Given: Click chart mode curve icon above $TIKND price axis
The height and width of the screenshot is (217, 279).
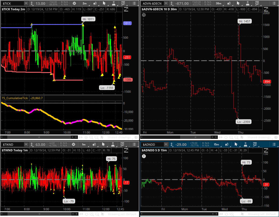Looking at the screenshot, I should (x=126, y=150).
